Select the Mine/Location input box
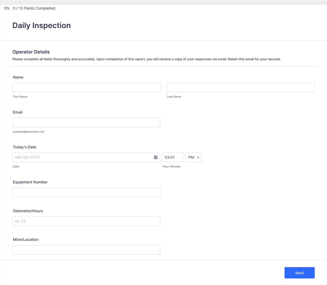The image size is (327, 285). tap(86, 250)
